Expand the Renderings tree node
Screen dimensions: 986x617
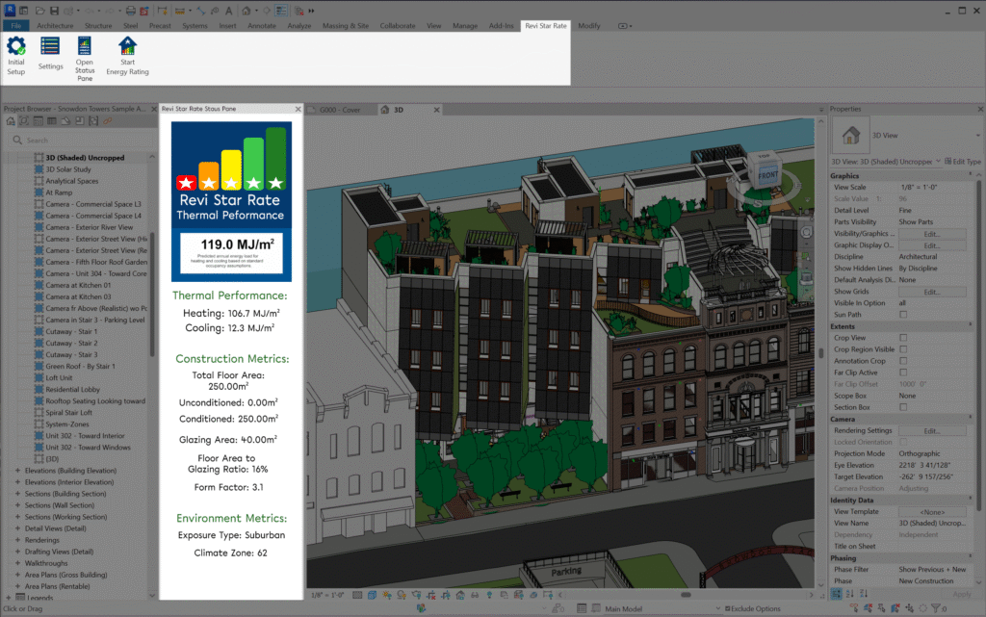point(18,540)
